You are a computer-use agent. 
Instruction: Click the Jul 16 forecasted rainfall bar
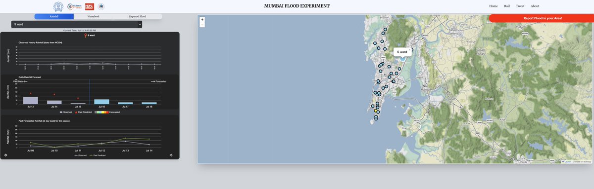(101, 102)
